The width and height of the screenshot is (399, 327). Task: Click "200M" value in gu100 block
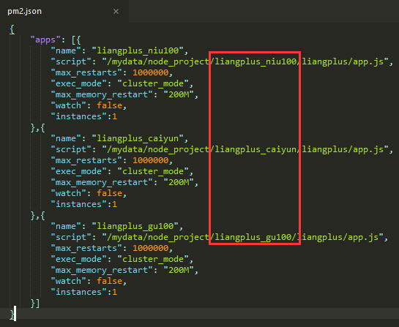179,270
